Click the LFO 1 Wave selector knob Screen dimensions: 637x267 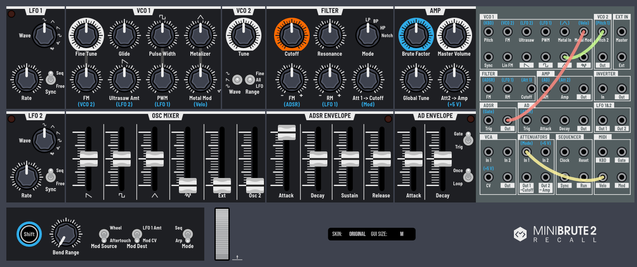click(44, 35)
